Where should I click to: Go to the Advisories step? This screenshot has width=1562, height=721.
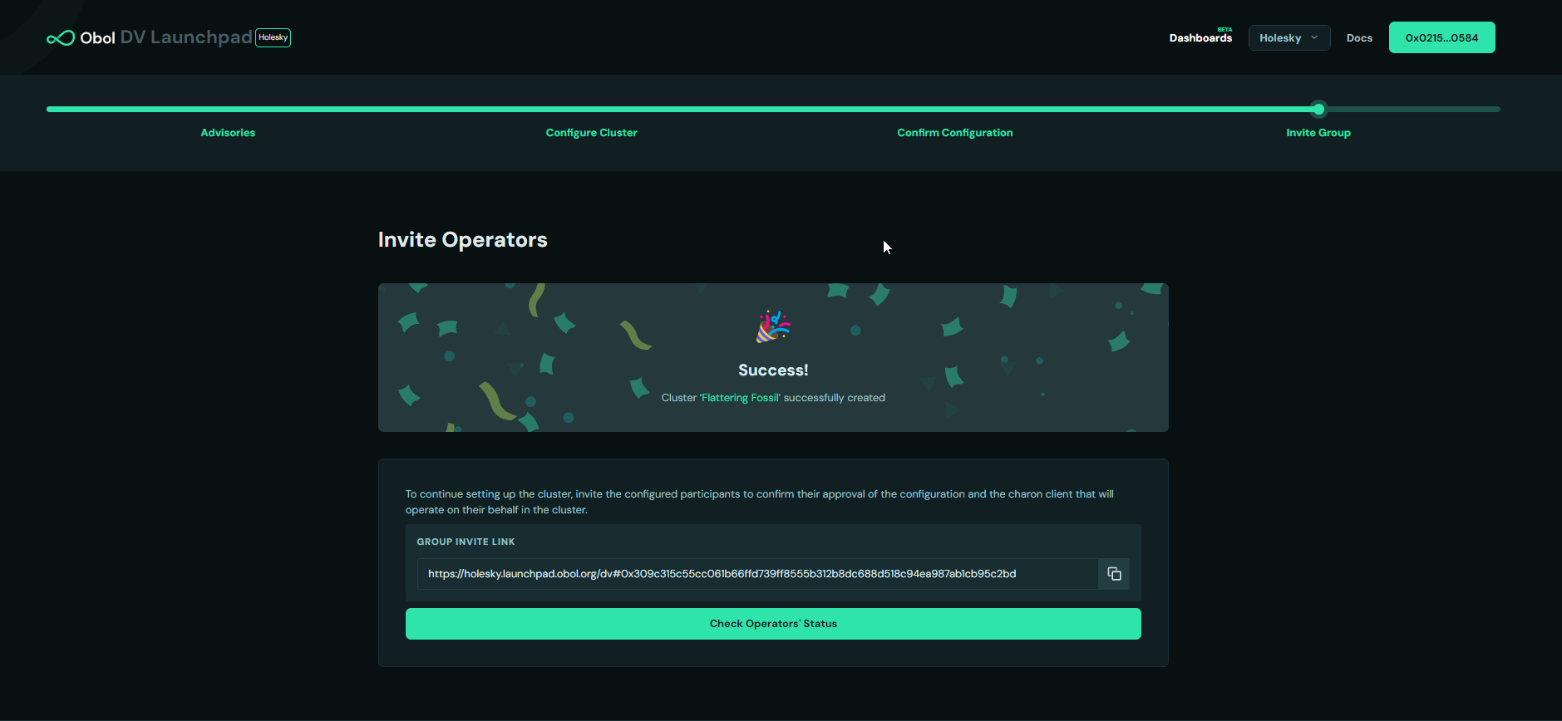point(228,133)
